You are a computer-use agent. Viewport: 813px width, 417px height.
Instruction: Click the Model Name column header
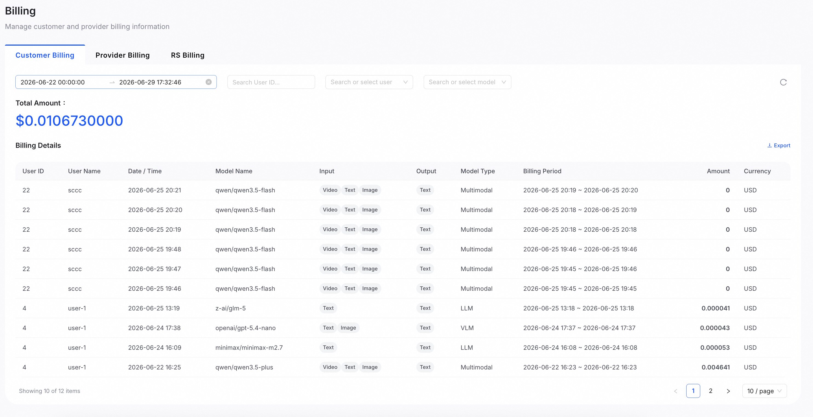click(234, 171)
